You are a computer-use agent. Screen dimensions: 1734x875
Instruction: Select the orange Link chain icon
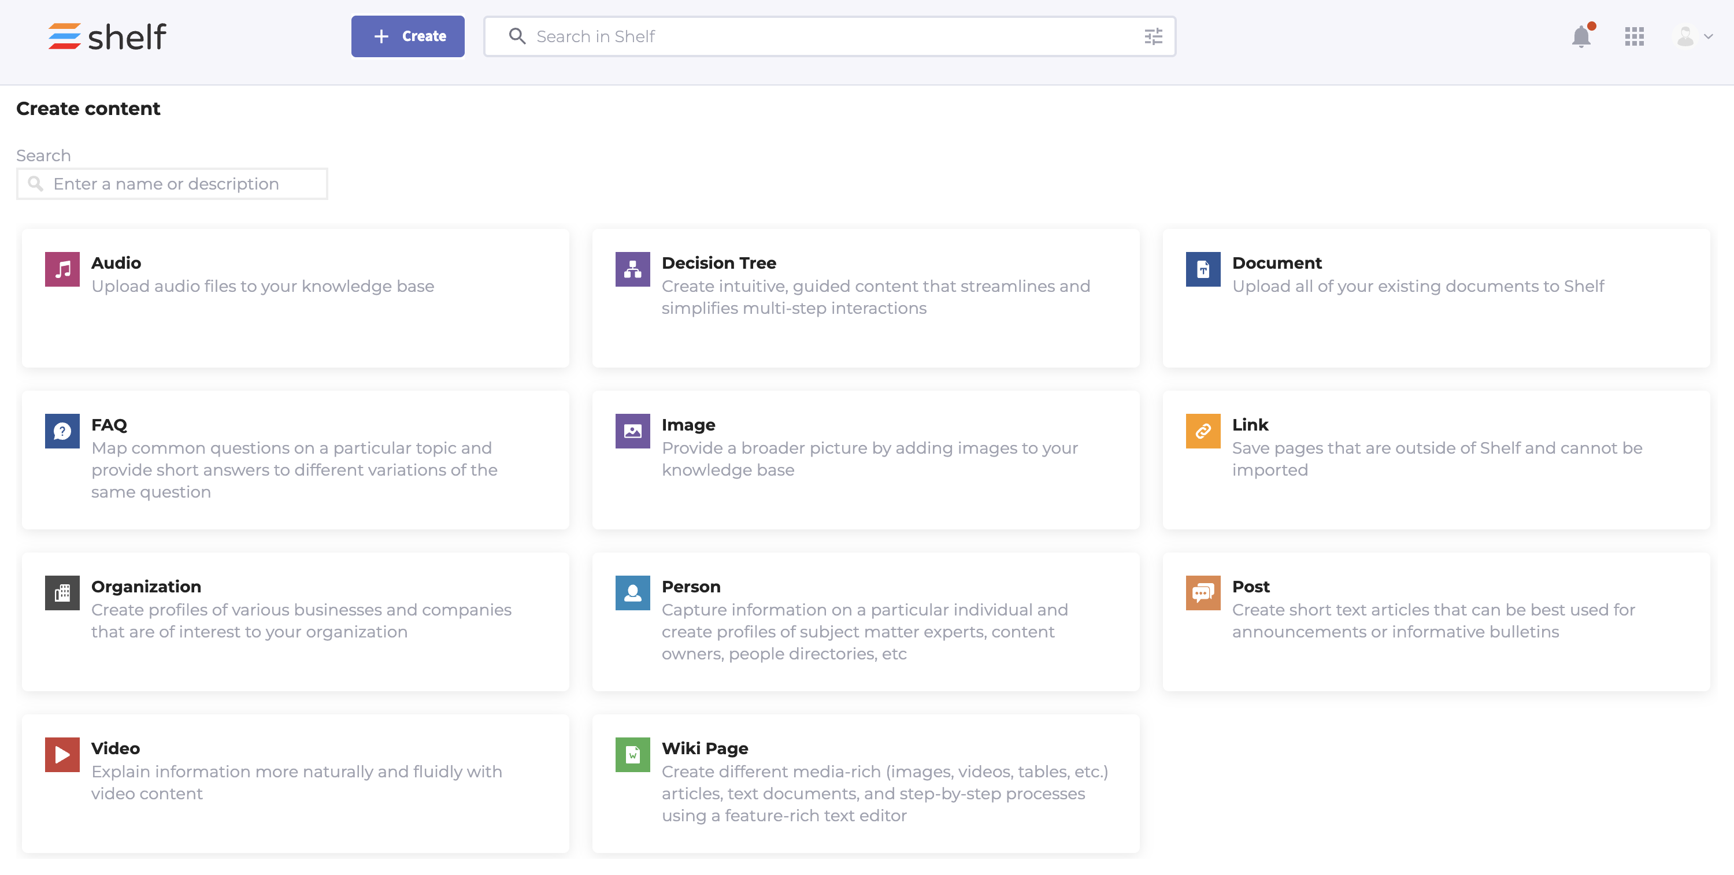coord(1202,431)
